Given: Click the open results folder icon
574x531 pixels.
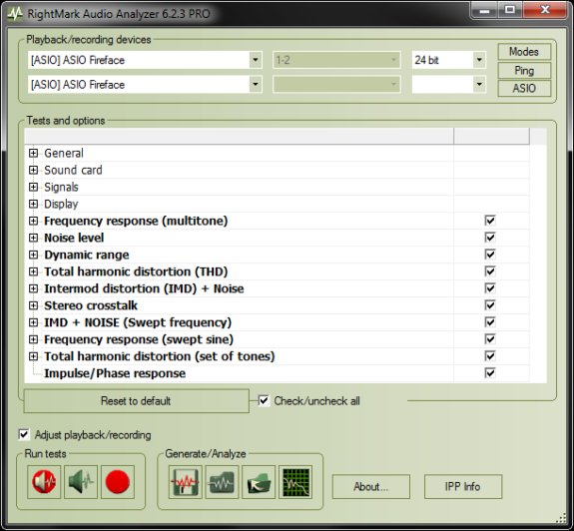Looking at the screenshot, I should pyautogui.click(x=259, y=482).
